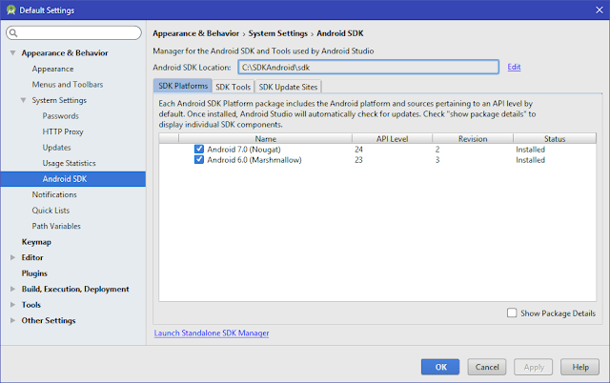Select Keymap settings

click(36, 242)
